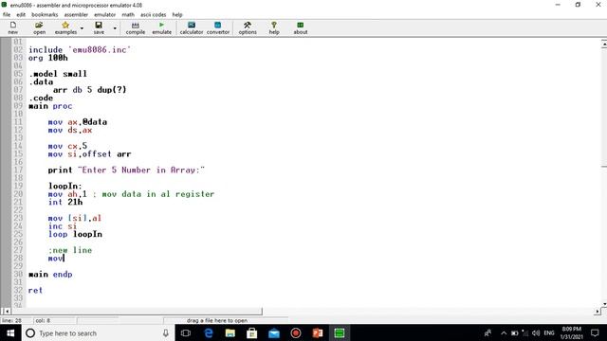Open the convertor tool
Screen dimensions: 607x341
click(x=218, y=27)
